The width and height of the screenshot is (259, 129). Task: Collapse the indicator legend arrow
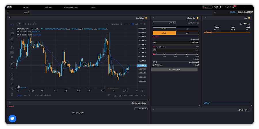pyautogui.click(x=18, y=38)
